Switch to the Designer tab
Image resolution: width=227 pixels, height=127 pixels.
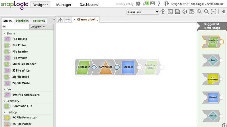click(40, 5)
